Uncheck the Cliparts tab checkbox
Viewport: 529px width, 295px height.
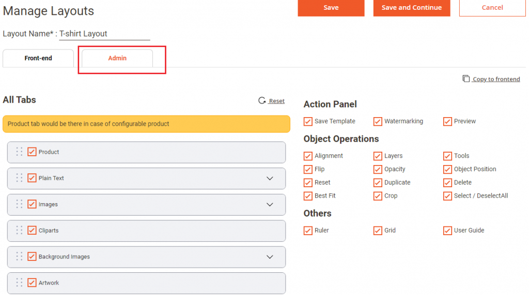coord(32,230)
